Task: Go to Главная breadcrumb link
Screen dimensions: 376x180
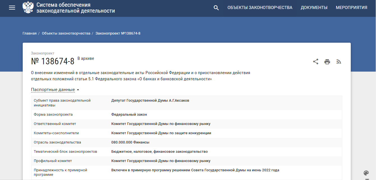Action: (x=30, y=33)
